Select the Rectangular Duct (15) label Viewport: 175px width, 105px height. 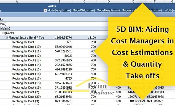[x=26, y=69]
